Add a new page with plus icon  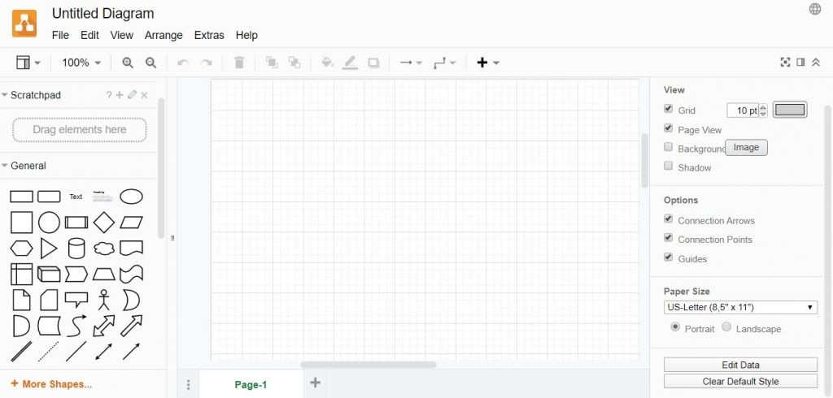pos(315,382)
